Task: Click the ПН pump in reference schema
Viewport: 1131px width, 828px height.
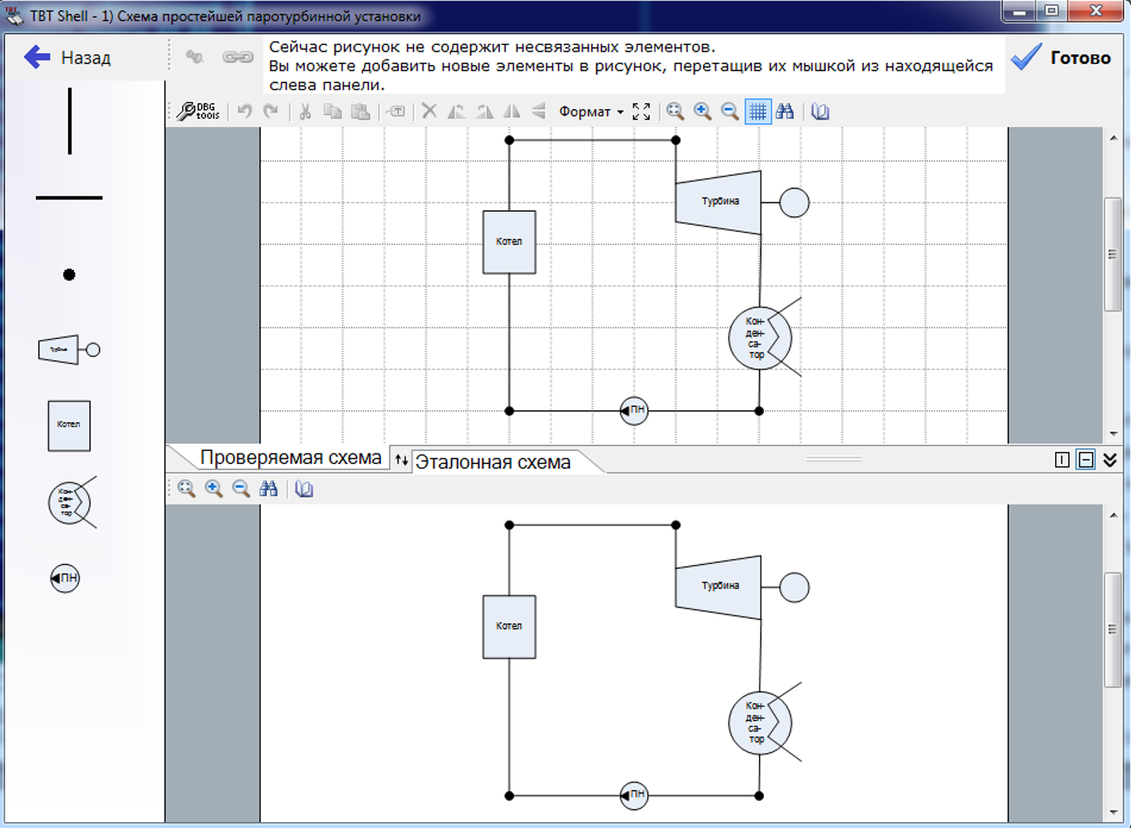Action: (634, 795)
